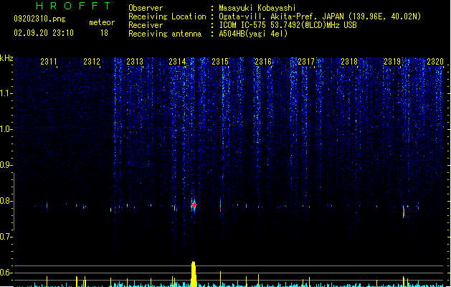
Task: Click the 'Observer' label
Action: pos(146,8)
